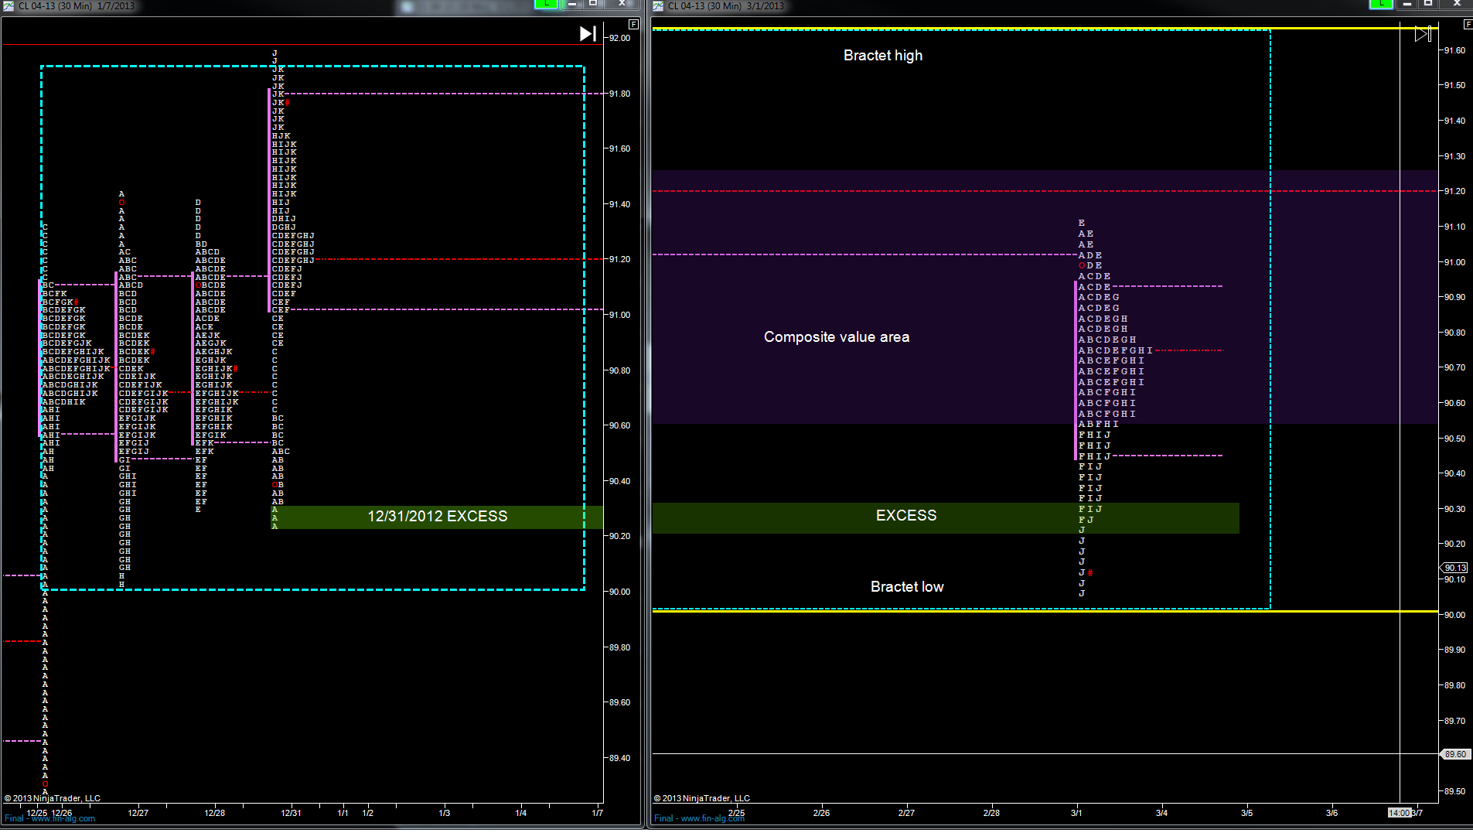Click the 14:00 time marker on right chart time axis

1400,813
